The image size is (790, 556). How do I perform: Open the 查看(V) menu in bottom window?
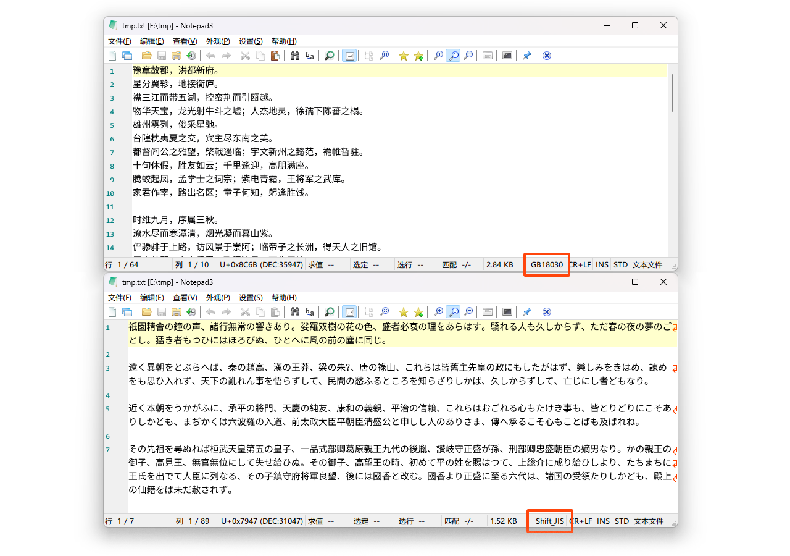click(184, 298)
